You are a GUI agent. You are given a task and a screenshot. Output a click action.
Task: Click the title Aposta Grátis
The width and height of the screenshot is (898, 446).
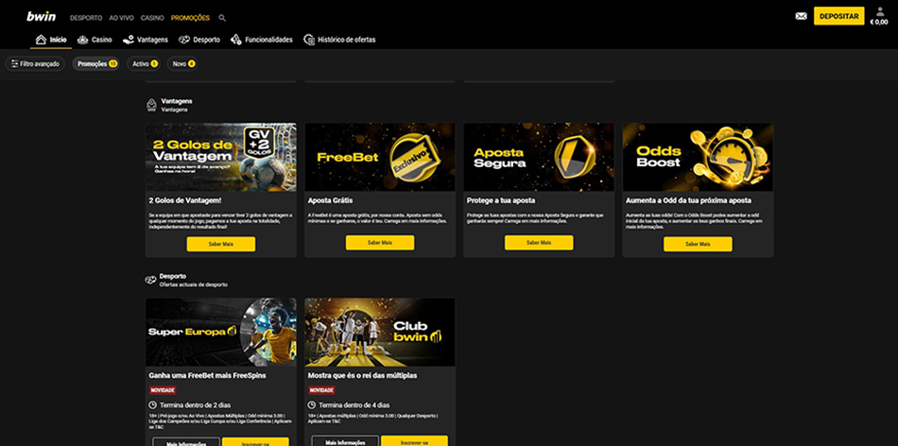331,201
